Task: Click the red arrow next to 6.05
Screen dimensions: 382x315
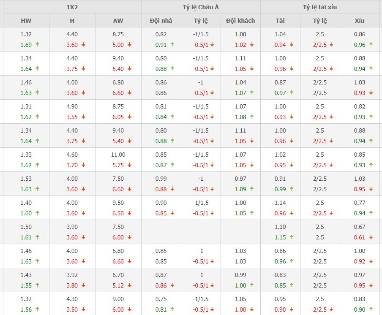Action: pos(129,117)
